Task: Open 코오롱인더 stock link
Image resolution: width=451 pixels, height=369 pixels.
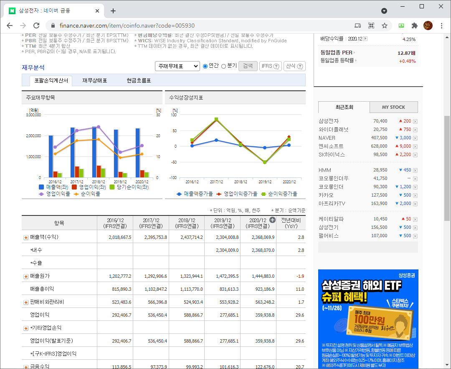Action: coord(331,187)
